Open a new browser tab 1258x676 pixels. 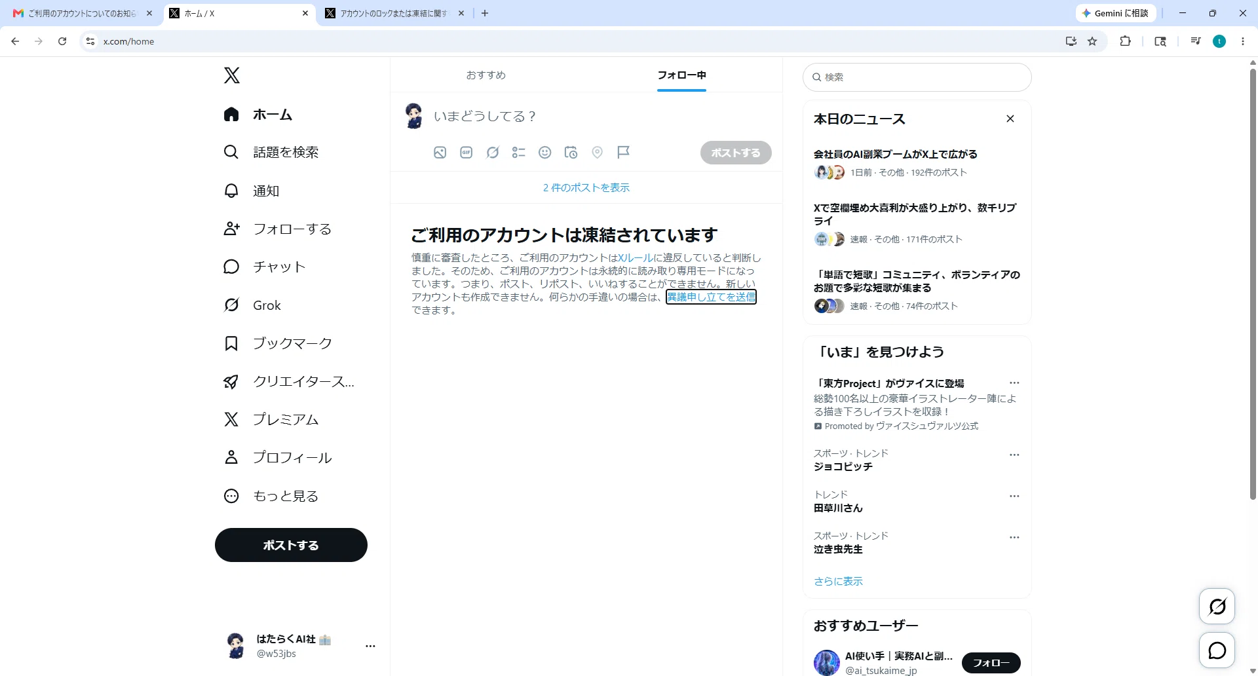pos(485,13)
